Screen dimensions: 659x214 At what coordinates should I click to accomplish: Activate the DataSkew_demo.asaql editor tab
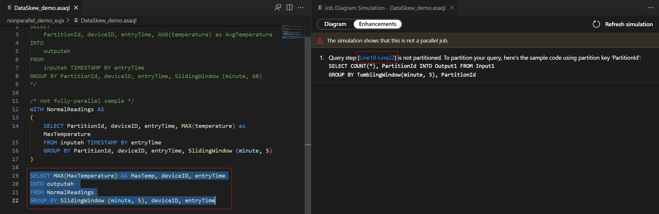pos(42,8)
